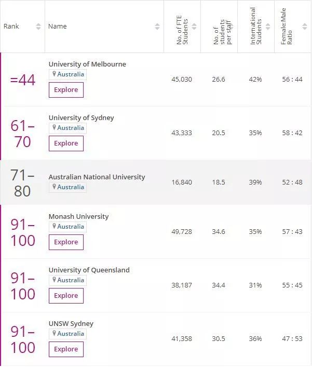Image resolution: width=312 pixels, height=367 pixels.
Task: Sort by Female:Male Ratio arrows
Action: point(305,27)
